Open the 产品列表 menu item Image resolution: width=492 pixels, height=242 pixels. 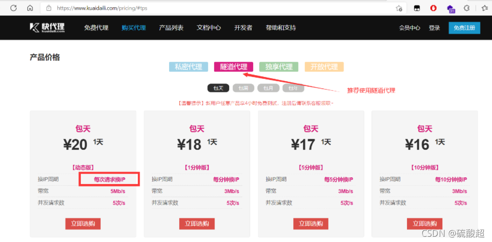click(171, 28)
